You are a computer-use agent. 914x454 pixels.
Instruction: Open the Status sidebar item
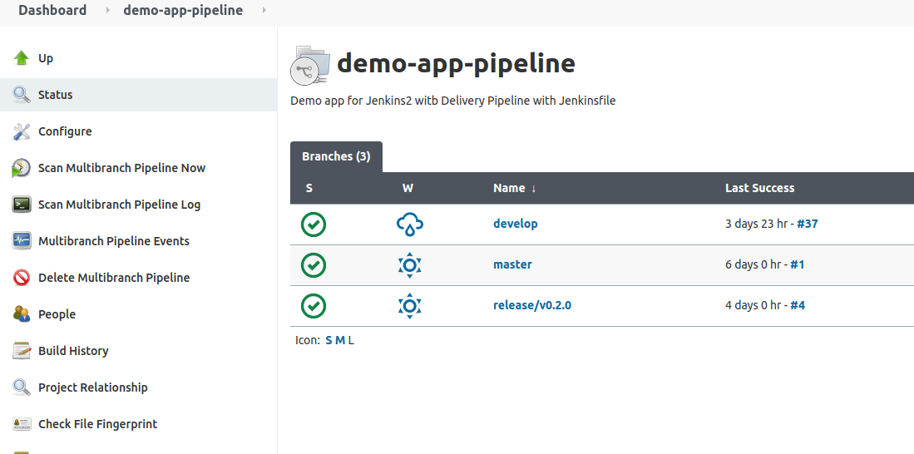point(56,95)
